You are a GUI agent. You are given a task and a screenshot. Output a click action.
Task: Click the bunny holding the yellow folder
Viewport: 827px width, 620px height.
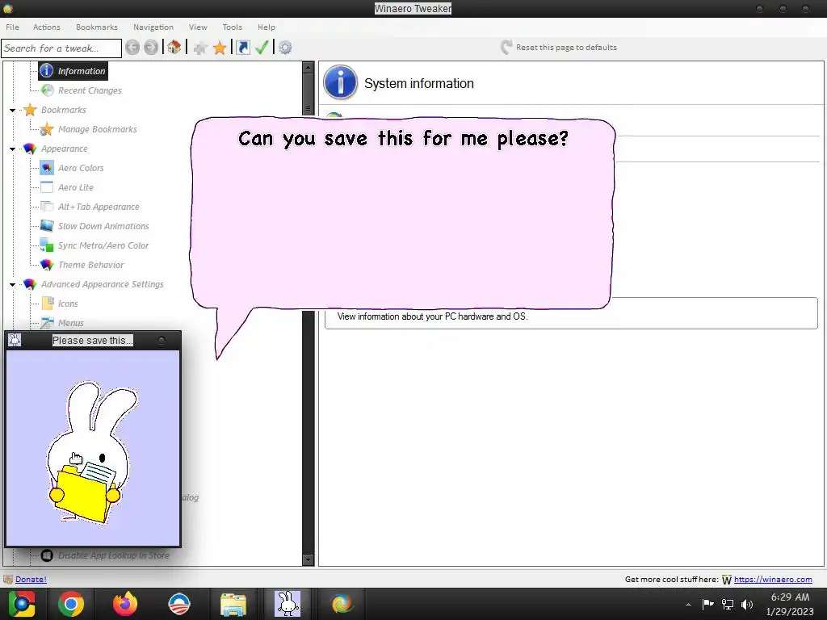[x=90, y=454]
